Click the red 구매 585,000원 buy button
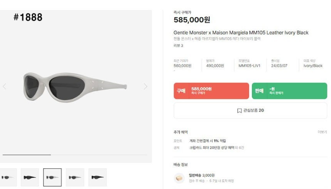 pyautogui.click(x=211, y=91)
